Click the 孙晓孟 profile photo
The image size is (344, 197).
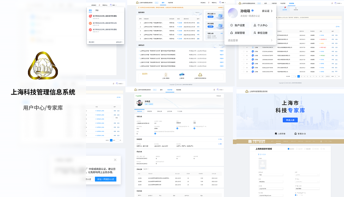pyautogui.click(x=139, y=103)
